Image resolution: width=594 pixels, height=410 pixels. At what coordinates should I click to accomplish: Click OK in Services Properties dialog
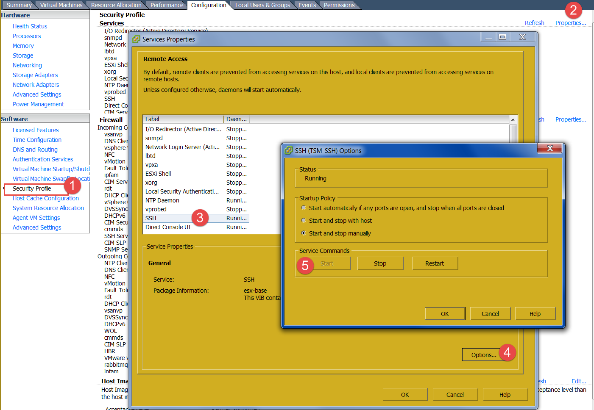tap(405, 395)
